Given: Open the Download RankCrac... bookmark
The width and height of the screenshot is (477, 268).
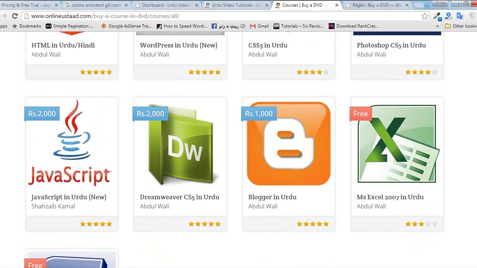Looking at the screenshot, I should (x=354, y=26).
